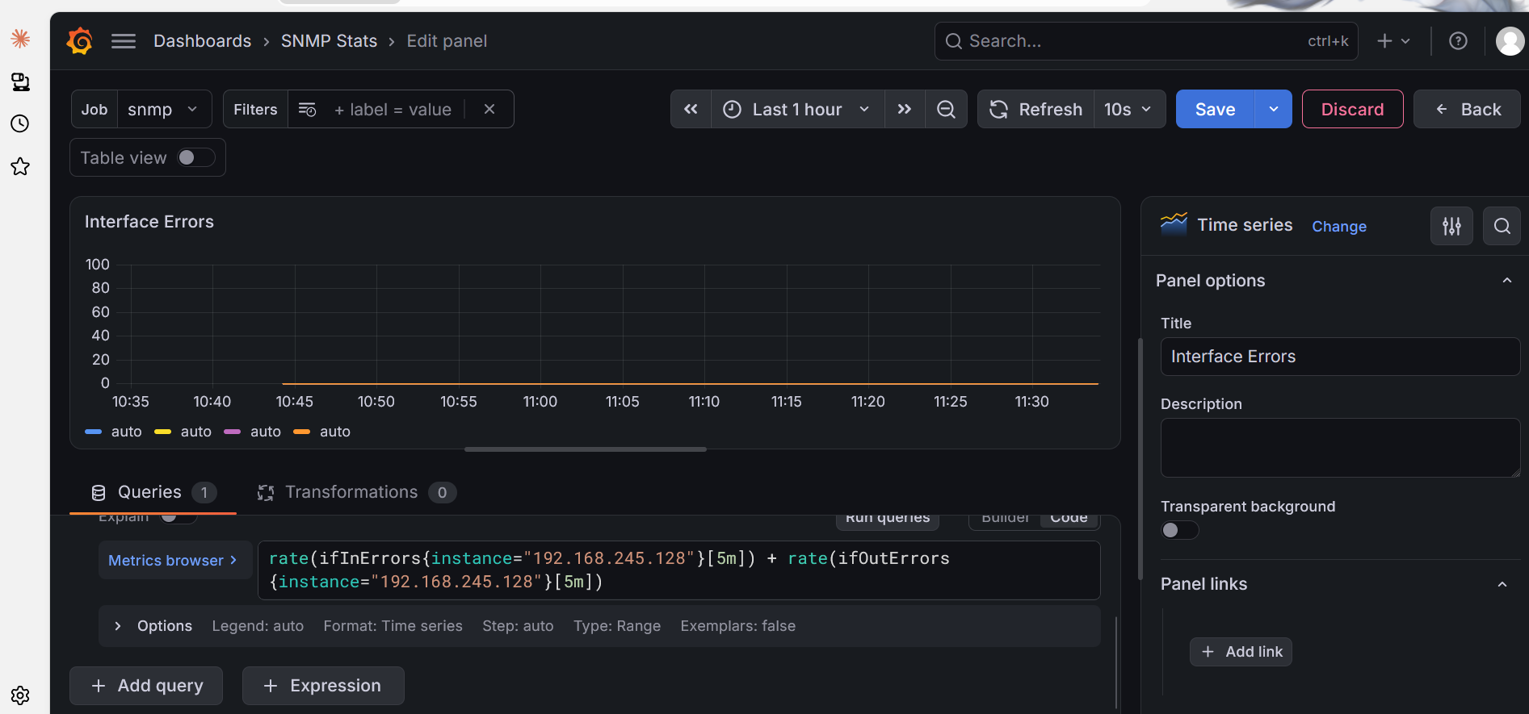Go to SNMP Stats breadcrumb

(329, 41)
